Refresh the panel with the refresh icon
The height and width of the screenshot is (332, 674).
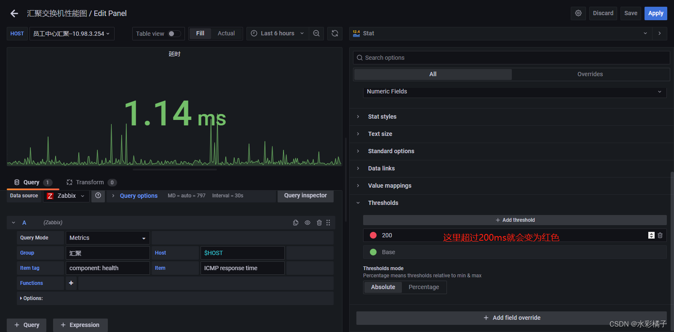tap(335, 34)
